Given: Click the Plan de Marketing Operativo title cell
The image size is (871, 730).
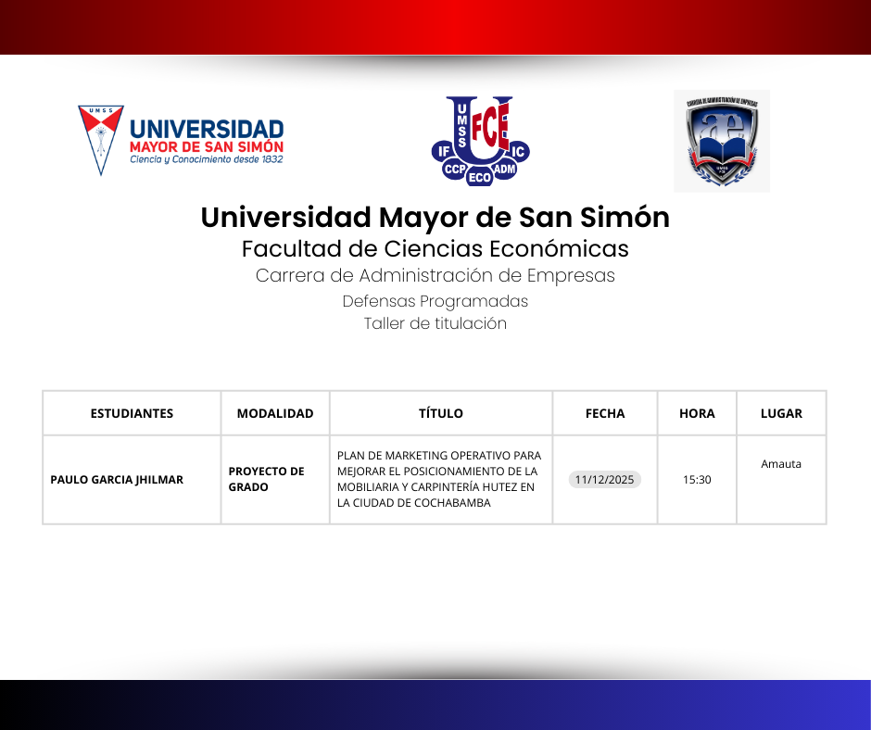Looking at the screenshot, I should 439,479.
